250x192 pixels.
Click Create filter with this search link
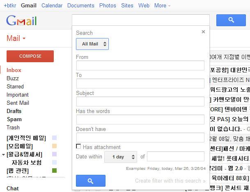click(170, 181)
